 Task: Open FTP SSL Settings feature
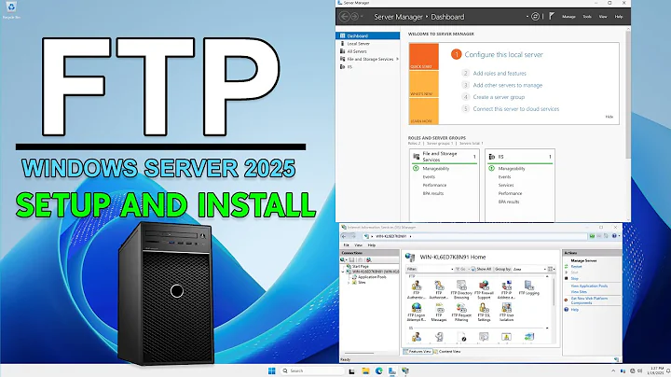pos(484,312)
